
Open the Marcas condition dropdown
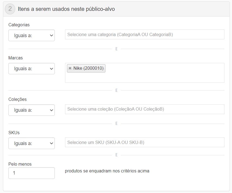[x=31, y=68]
